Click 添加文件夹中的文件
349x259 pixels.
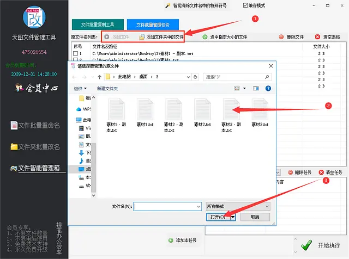pos(161,37)
